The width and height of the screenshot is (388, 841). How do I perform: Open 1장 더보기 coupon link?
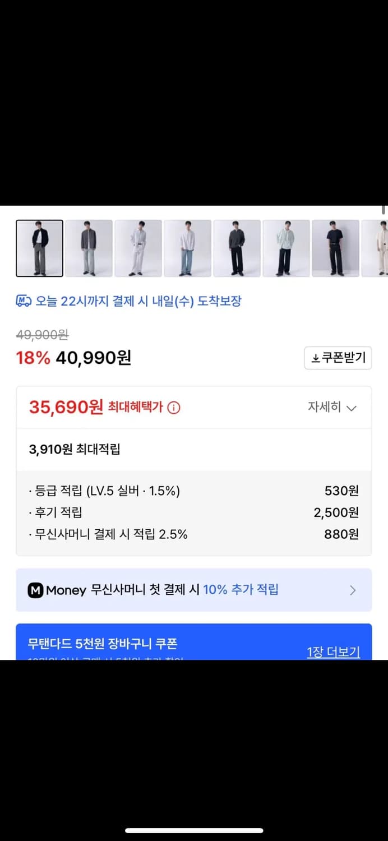(333, 650)
